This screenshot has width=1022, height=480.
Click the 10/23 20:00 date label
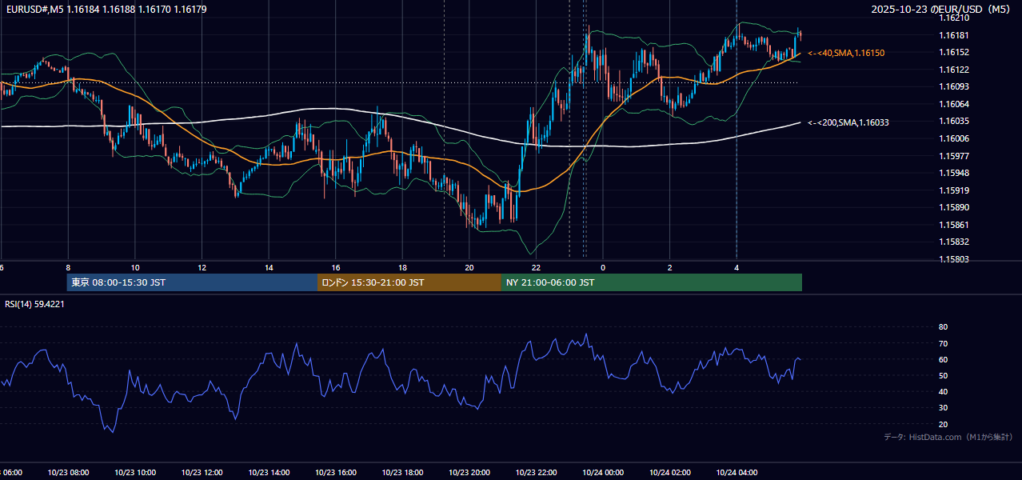469,473
